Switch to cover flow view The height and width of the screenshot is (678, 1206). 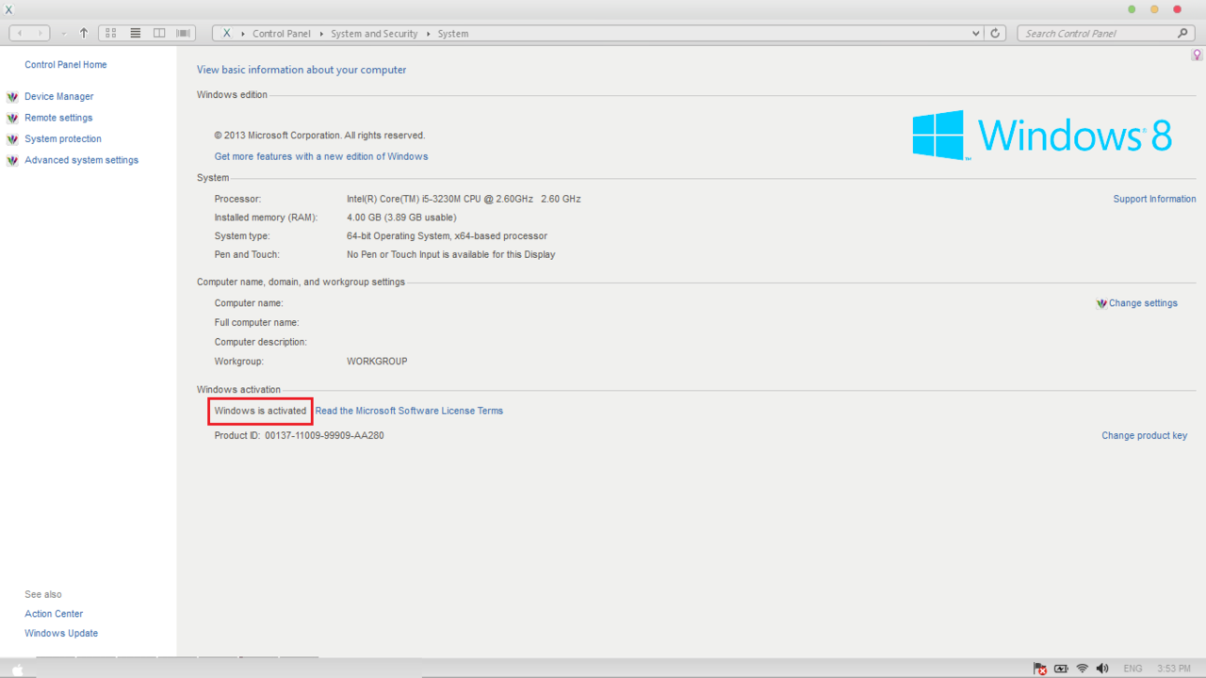(184, 33)
